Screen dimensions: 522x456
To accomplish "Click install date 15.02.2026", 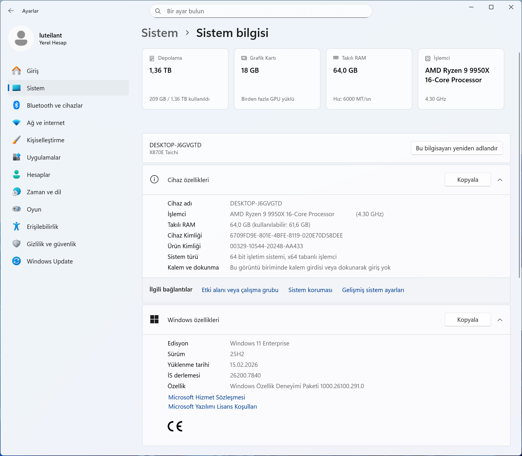I will [244, 365].
